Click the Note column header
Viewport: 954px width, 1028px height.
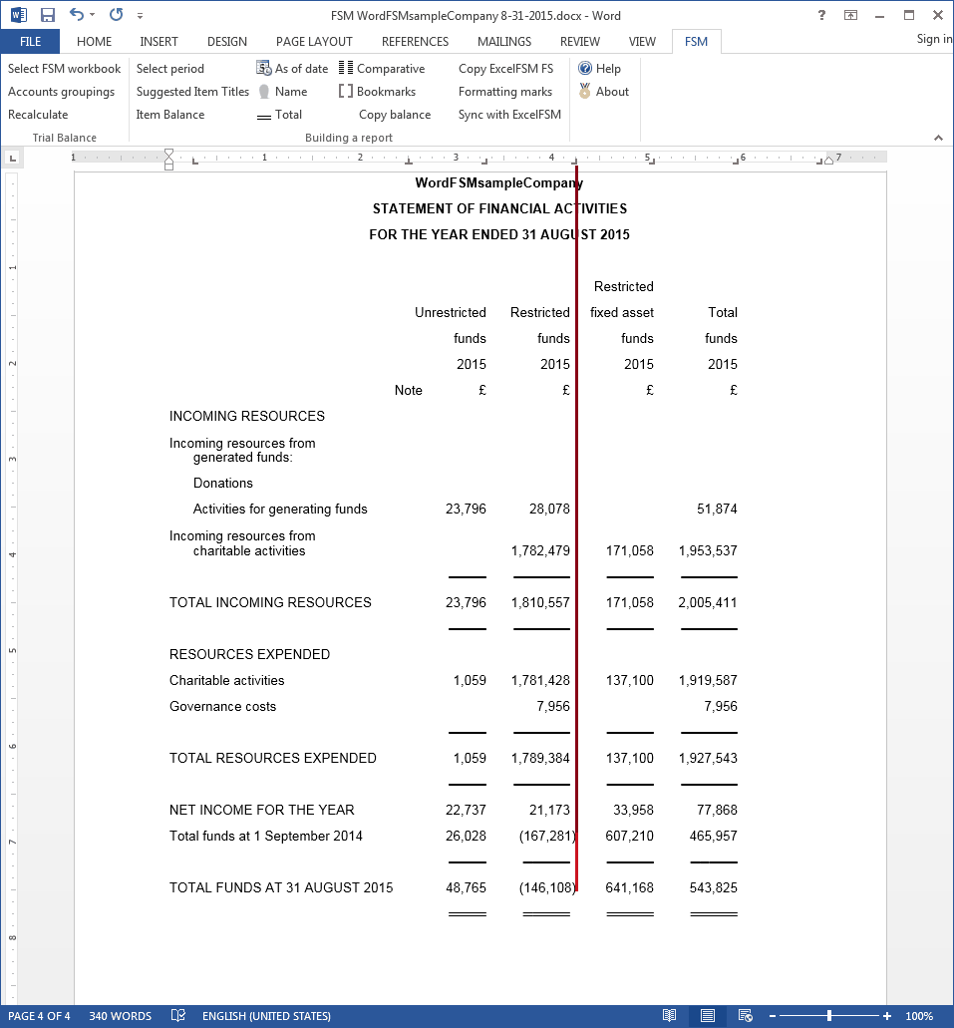pos(409,390)
